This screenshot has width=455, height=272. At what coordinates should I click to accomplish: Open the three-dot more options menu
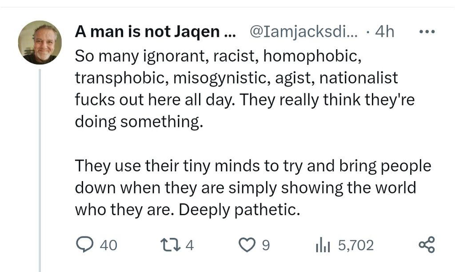(427, 32)
